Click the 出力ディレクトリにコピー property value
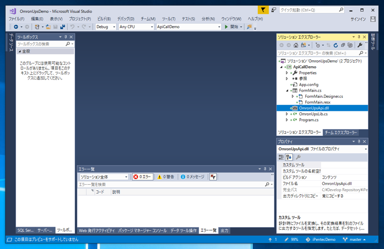The width and height of the screenshot is (384, 249). click(x=344, y=196)
